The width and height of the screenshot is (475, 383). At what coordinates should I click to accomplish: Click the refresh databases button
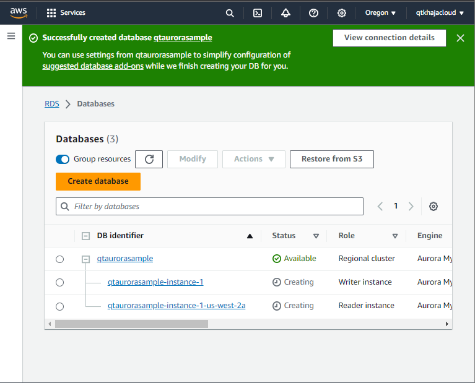149,159
